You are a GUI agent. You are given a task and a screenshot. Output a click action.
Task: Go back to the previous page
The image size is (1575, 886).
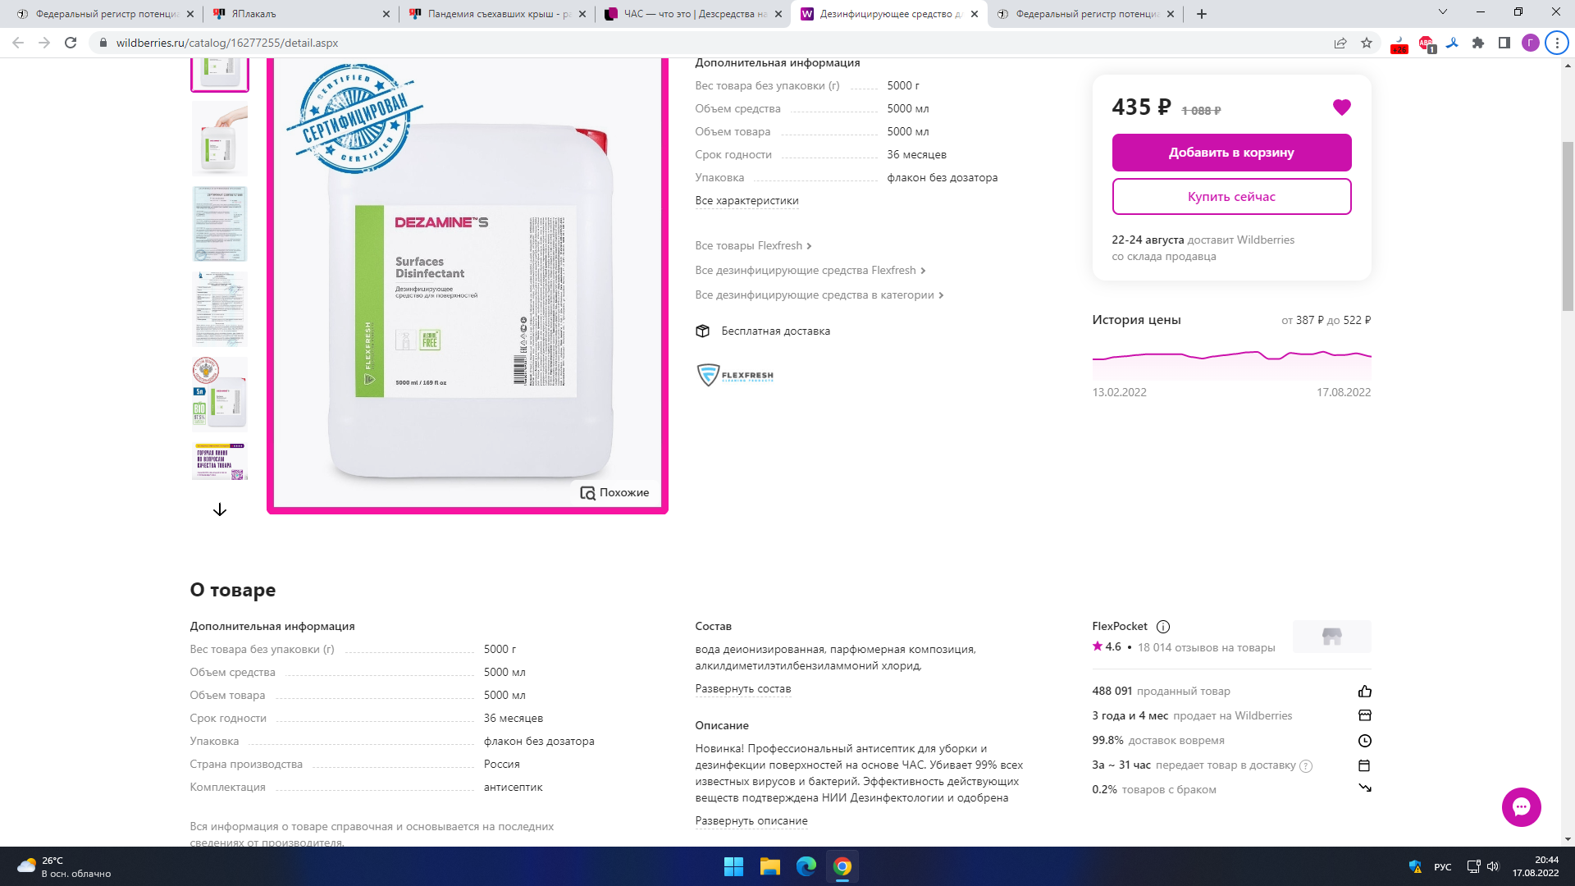(x=18, y=43)
